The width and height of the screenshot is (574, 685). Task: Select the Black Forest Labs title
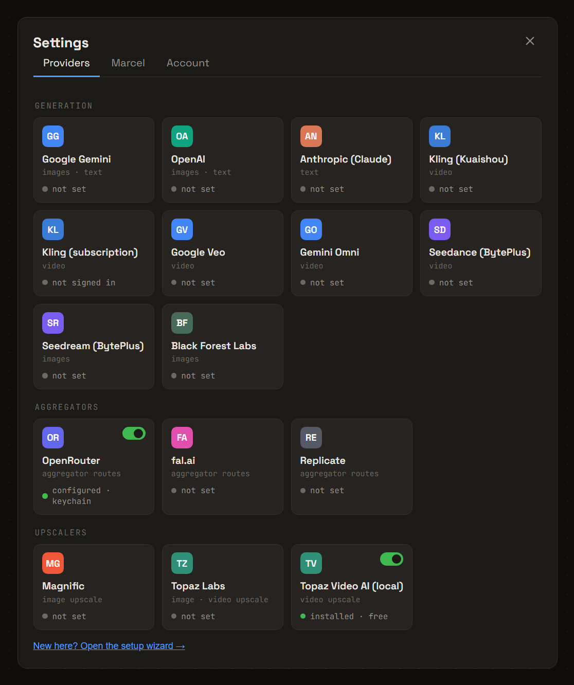[x=214, y=346]
